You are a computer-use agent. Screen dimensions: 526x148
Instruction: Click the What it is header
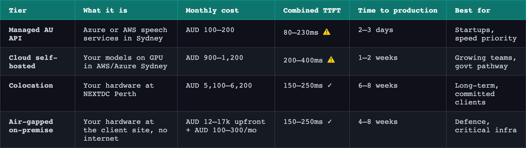click(x=105, y=10)
